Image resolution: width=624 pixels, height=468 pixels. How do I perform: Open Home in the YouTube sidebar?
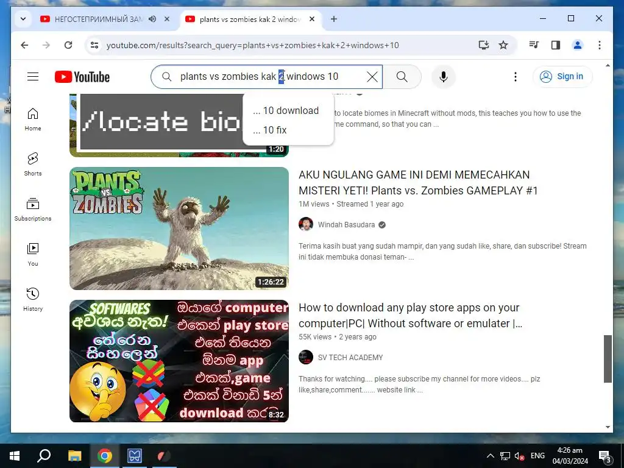tap(33, 119)
